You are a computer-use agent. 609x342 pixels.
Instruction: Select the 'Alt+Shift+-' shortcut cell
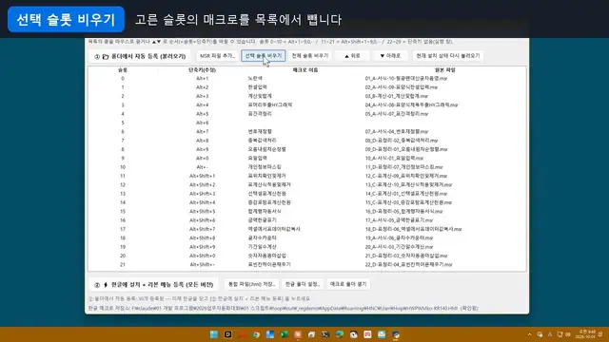coord(202,264)
